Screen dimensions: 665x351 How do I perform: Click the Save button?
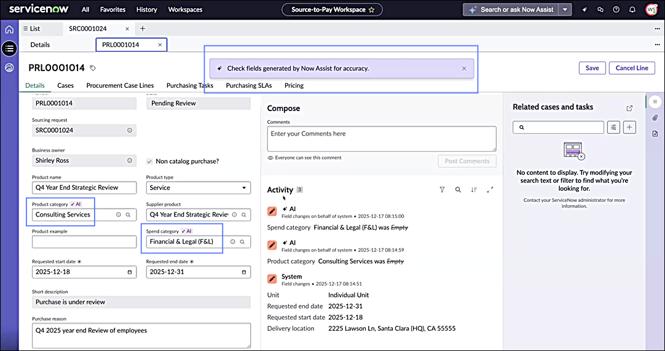coord(592,67)
